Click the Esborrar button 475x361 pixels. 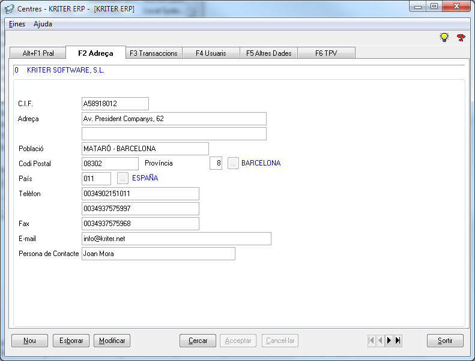click(x=71, y=341)
